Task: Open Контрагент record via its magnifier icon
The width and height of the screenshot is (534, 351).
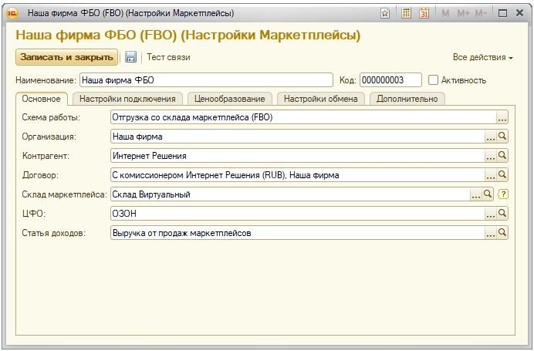Action: pyautogui.click(x=502, y=156)
